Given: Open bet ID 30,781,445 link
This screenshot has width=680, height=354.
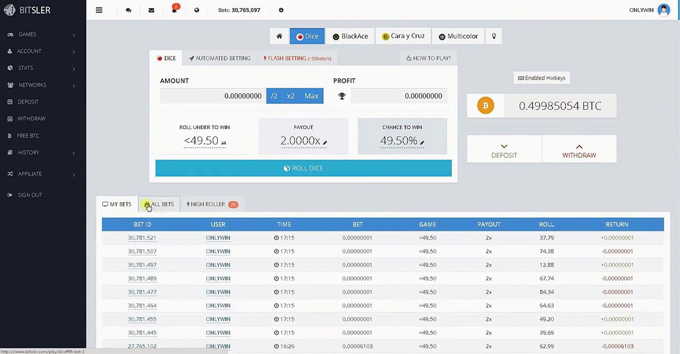Looking at the screenshot, I should tap(142, 333).
